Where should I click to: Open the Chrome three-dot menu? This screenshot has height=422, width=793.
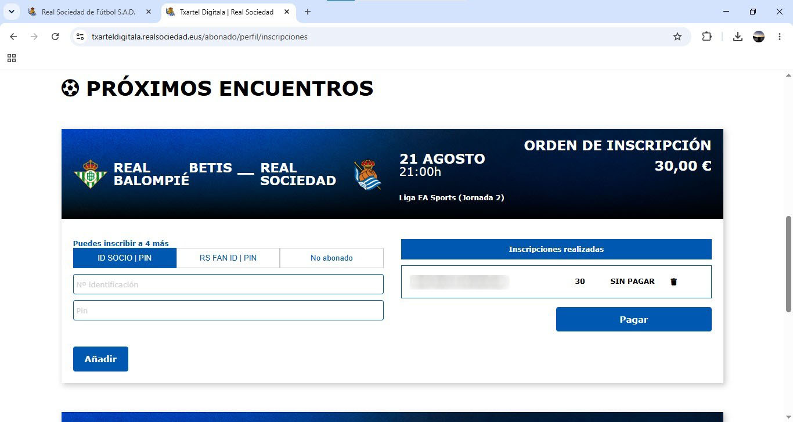(x=779, y=37)
